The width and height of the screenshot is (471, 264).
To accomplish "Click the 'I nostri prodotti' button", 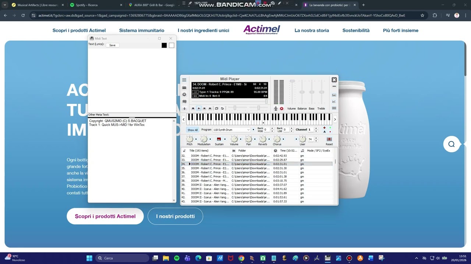I will [176, 216].
